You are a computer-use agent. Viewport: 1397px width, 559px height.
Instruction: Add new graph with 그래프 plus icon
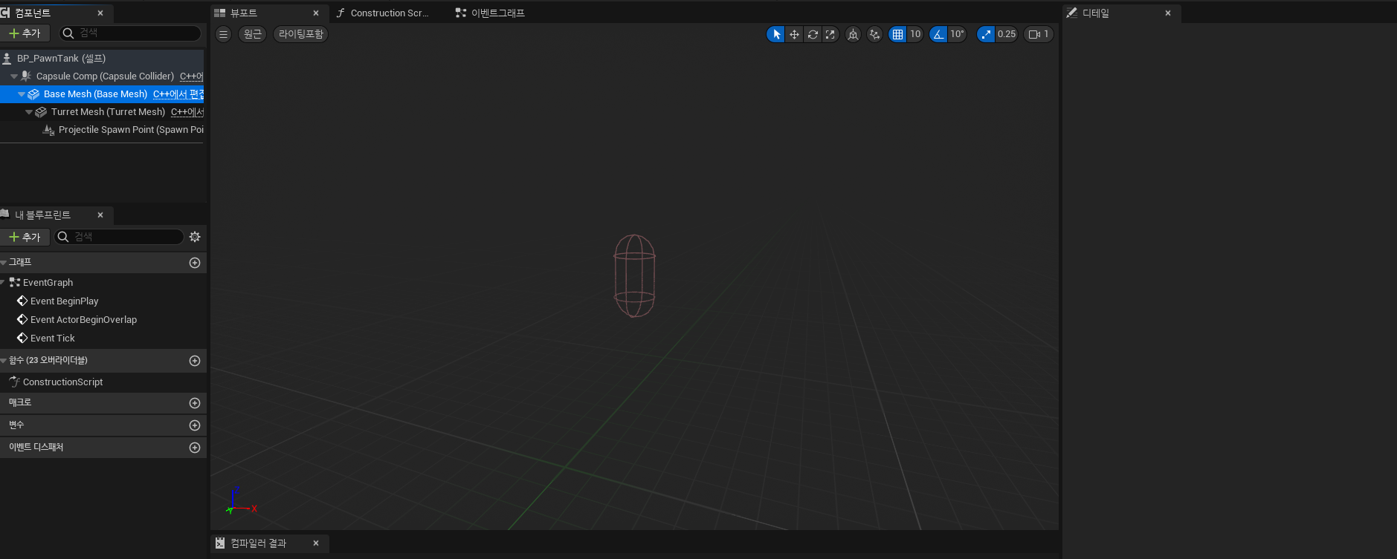[195, 263]
